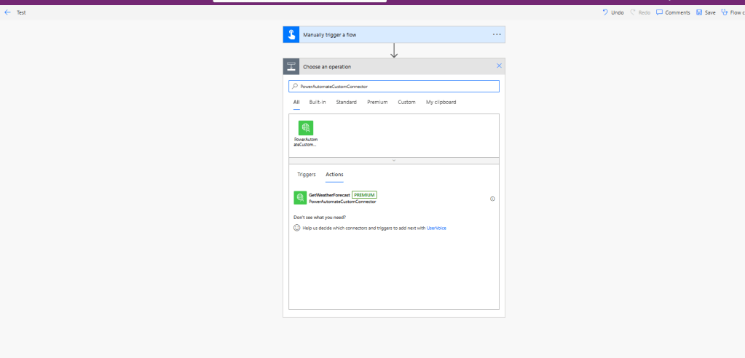
Task: Switch to the All tab
Action: (x=296, y=102)
